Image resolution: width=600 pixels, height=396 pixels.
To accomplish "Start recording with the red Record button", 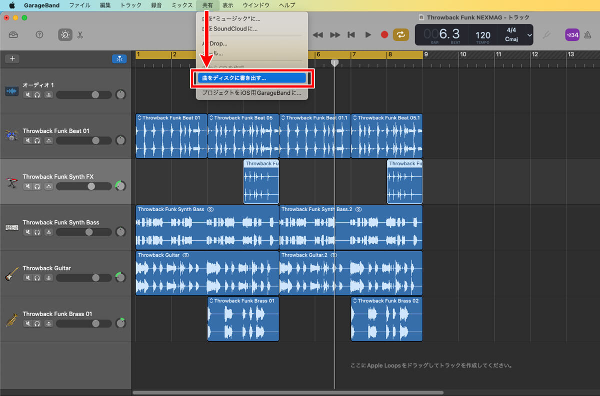I will [384, 35].
